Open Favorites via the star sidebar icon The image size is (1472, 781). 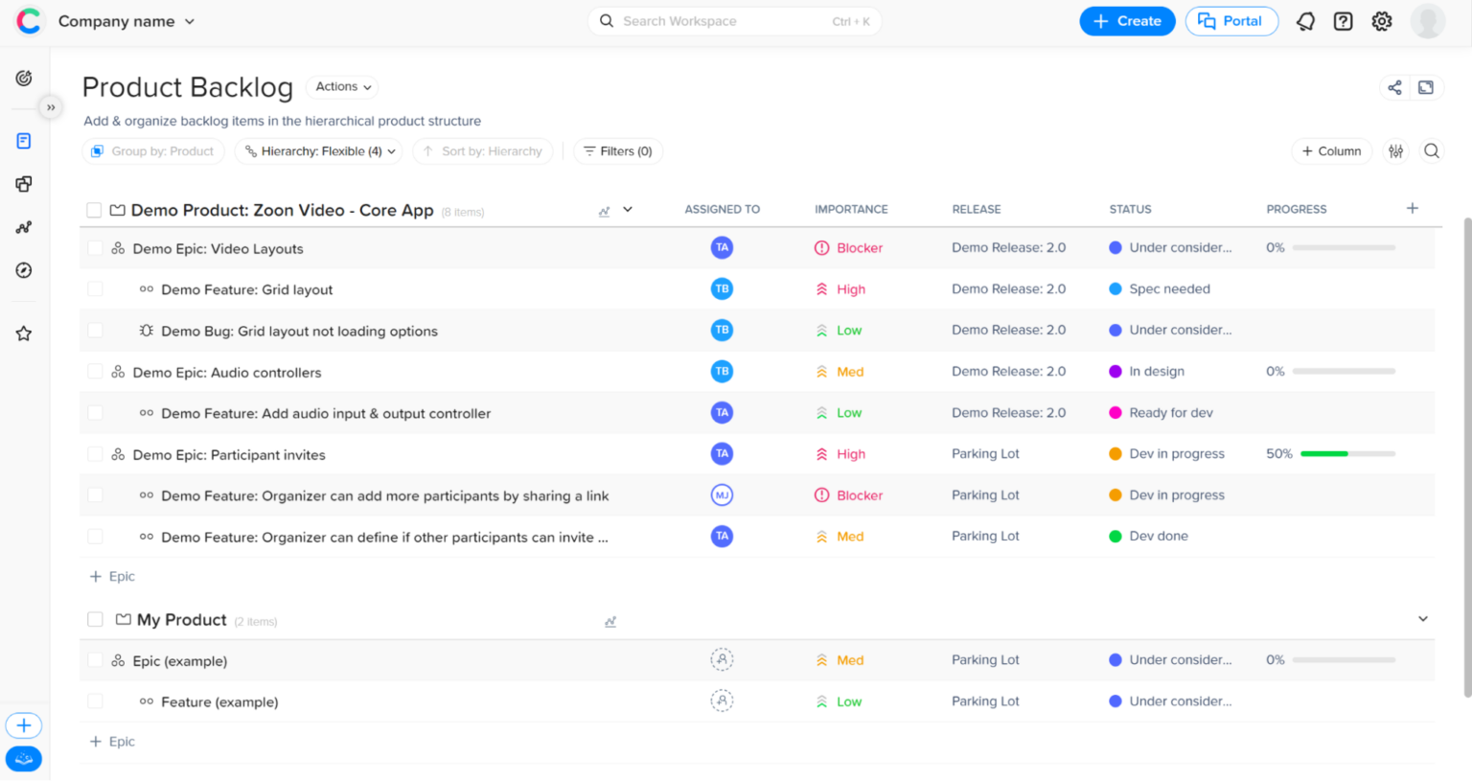pyautogui.click(x=23, y=333)
